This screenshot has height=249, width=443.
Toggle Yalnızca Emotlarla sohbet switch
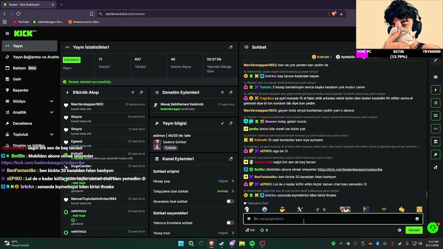point(230,223)
